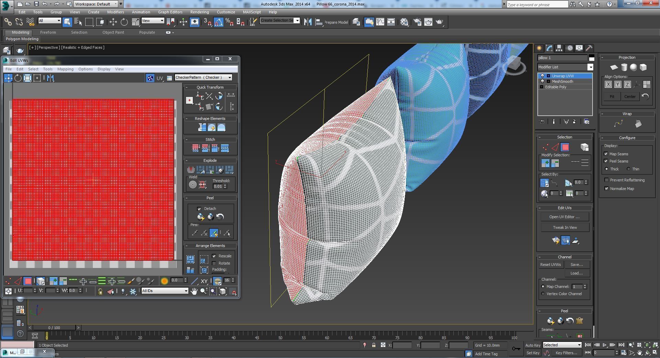Open Mapping menu in Edit UVWs
The image size is (660, 358).
tap(65, 69)
